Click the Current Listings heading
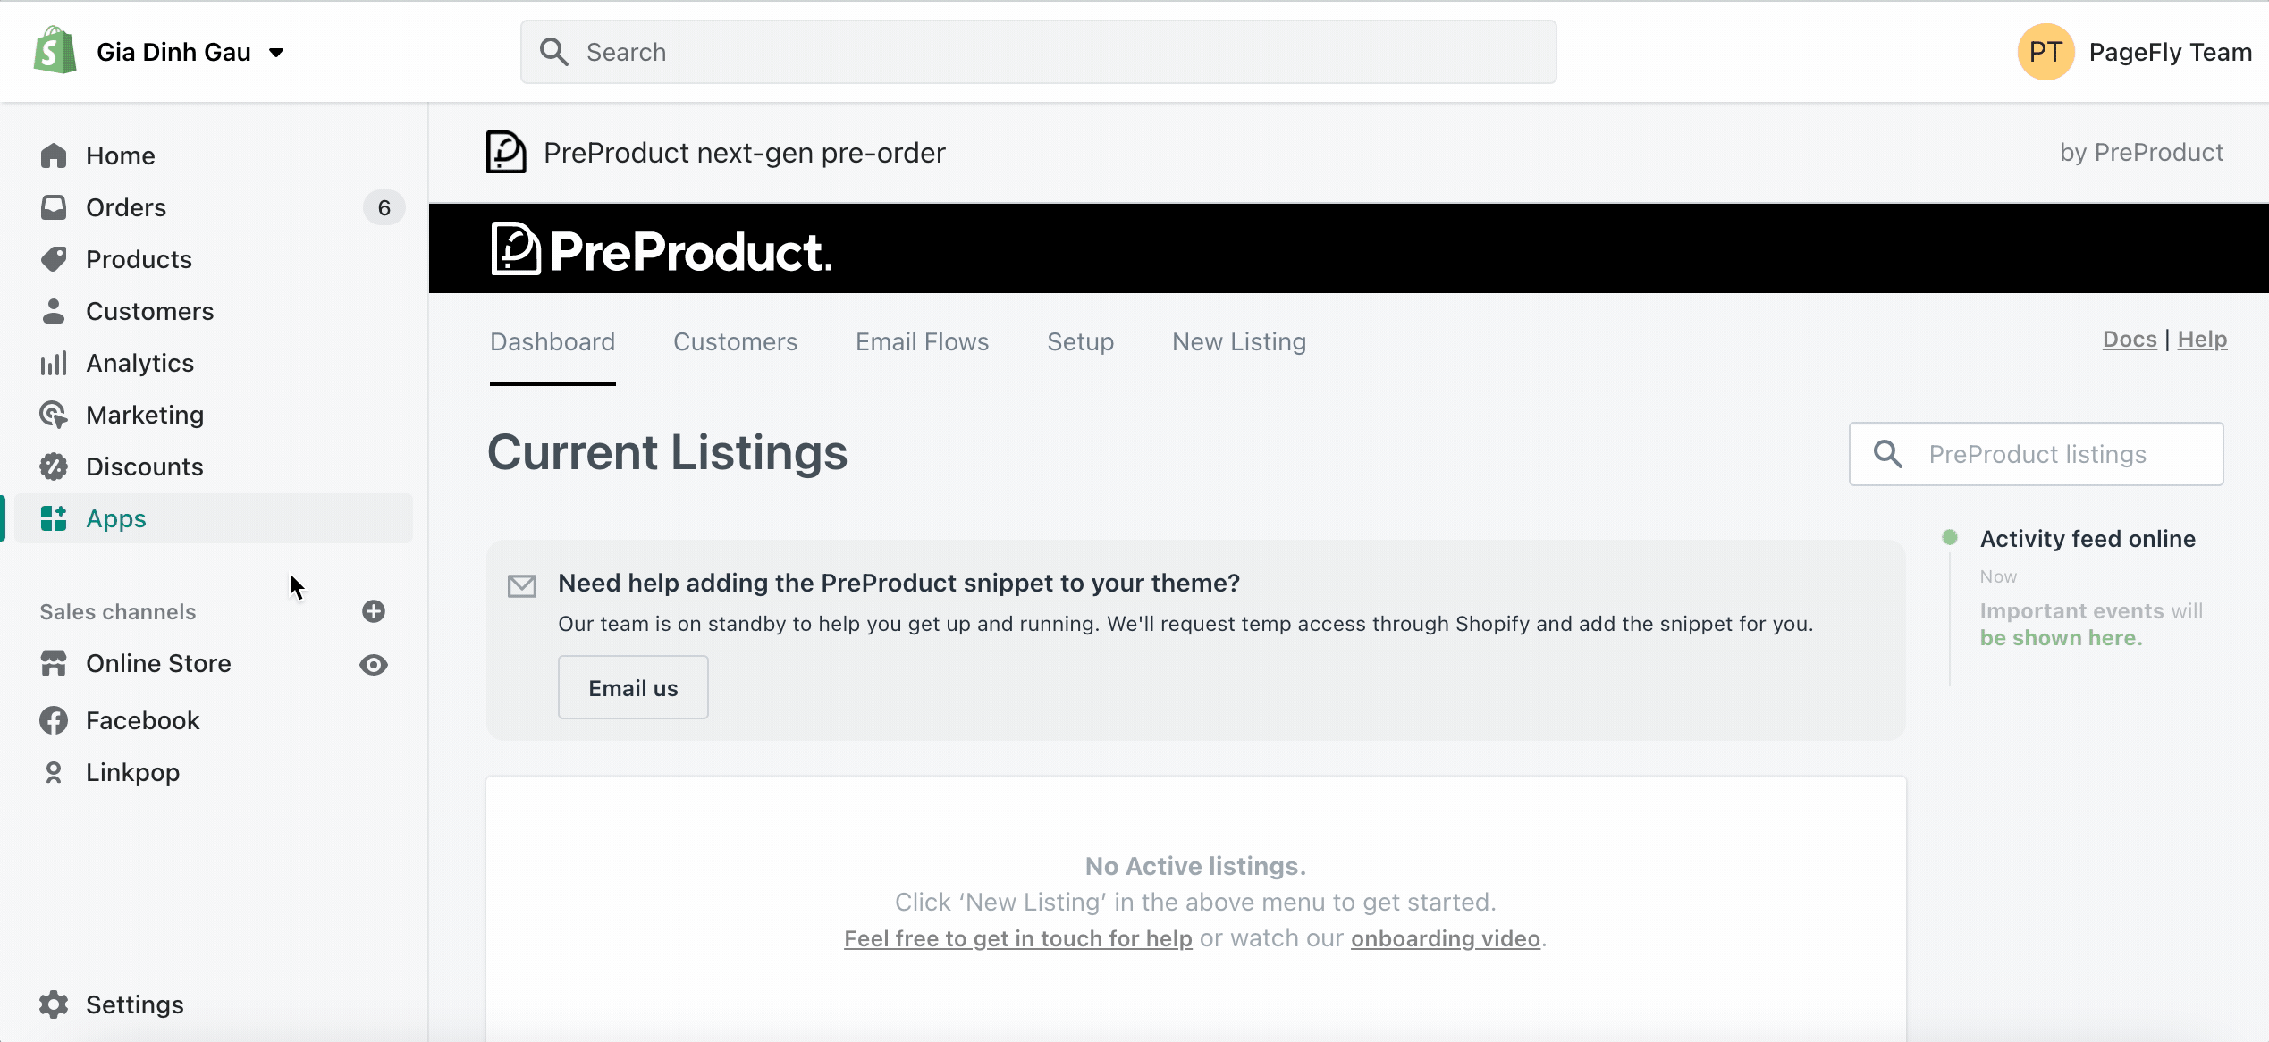The height and width of the screenshot is (1042, 2269). pyautogui.click(x=667, y=452)
